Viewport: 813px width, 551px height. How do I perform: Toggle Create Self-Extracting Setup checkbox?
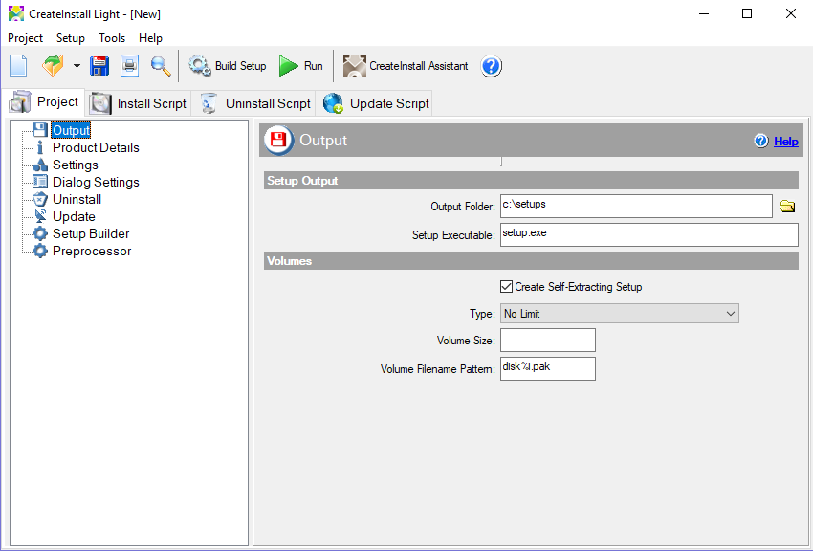tap(507, 287)
